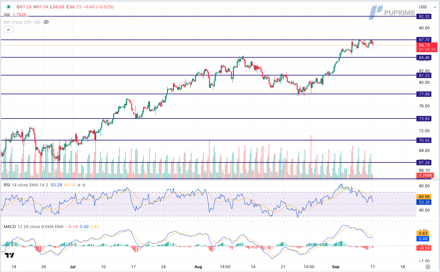440x272 pixels.
Task: Click the blue 0.49 MACD axis label
Action: click(x=422, y=239)
